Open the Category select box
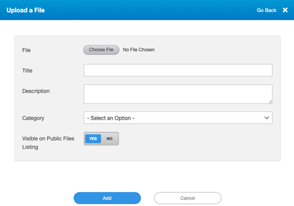The image size is (294, 206). (x=178, y=118)
